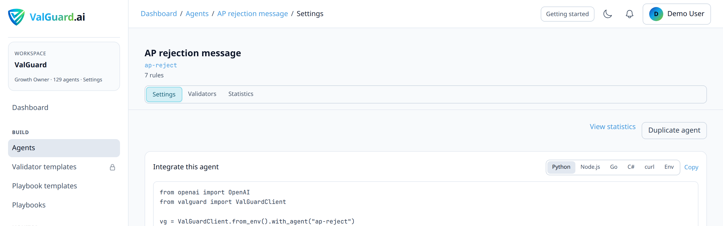The height and width of the screenshot is (226, 723).
Task: Click AP rejection message heading
Action: point(193,53)
